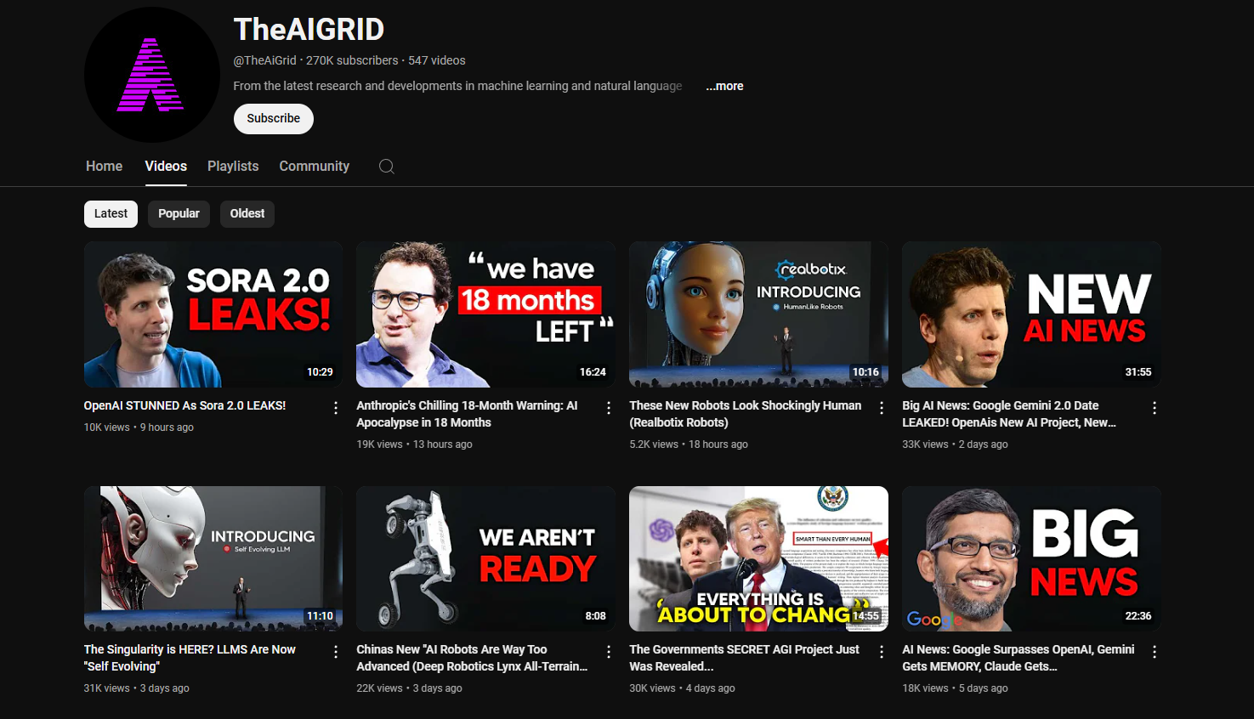Open title 'The Governments SECRET AGI Project'

tap(745, 658)
